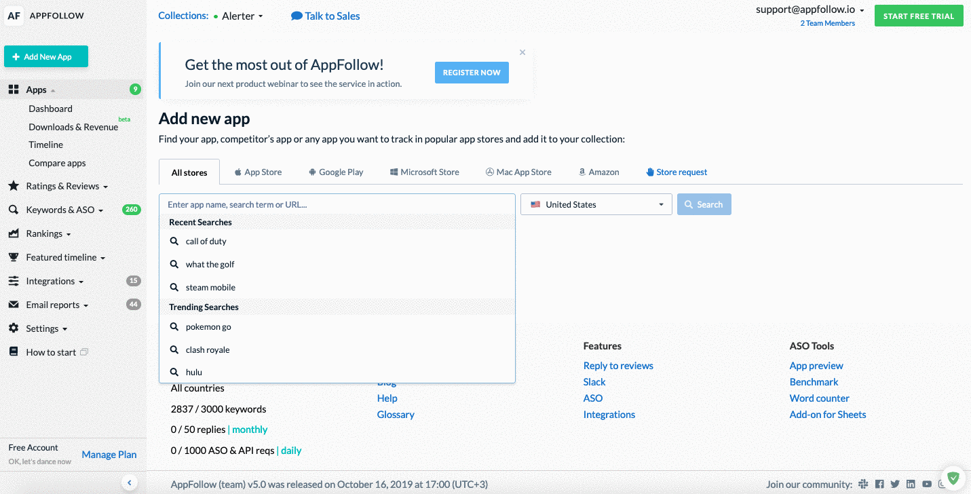Click the Register Now button
Screen dimensions: 971x494
point(472,73)
